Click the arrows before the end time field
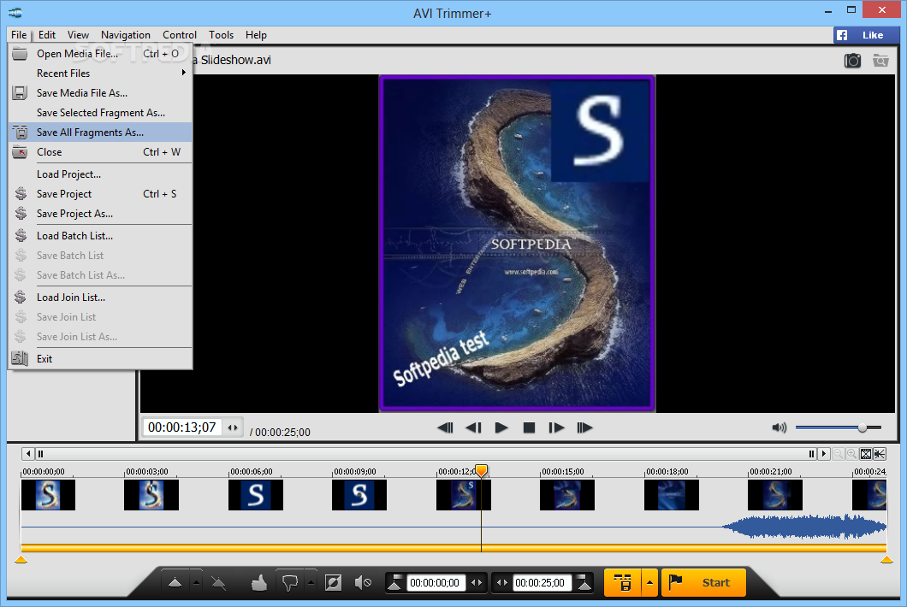Viewport: 907px width, 607px height. click(502, 583)
